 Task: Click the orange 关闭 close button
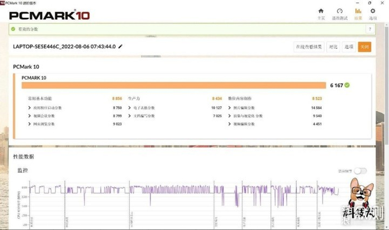click(365, 47)
